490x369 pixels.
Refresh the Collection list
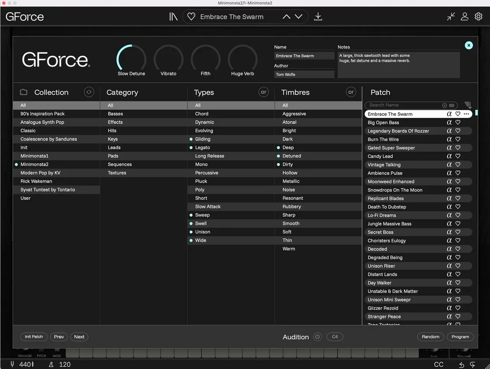coord(89,92)
